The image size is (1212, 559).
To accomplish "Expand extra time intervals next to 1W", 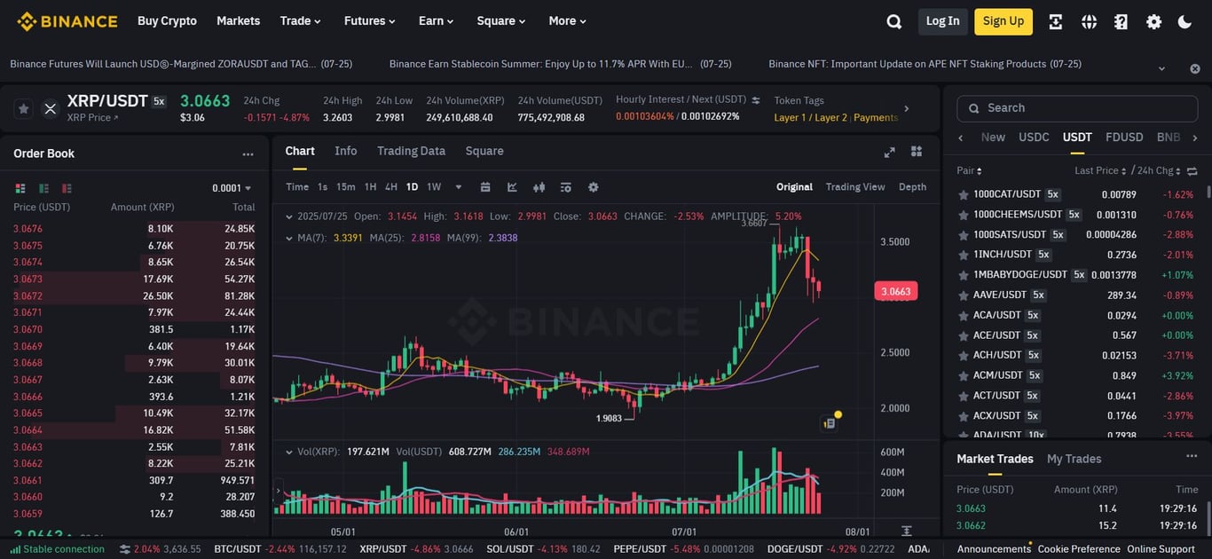I will tap(458, 187).
